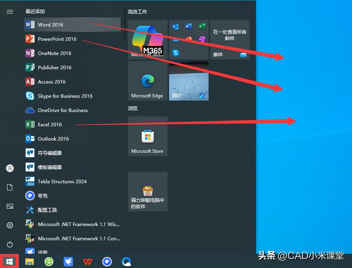Screen dimensions: 352x268
Task: Open OneNote 2016 in the app list
Action: (x=72, y=53)
